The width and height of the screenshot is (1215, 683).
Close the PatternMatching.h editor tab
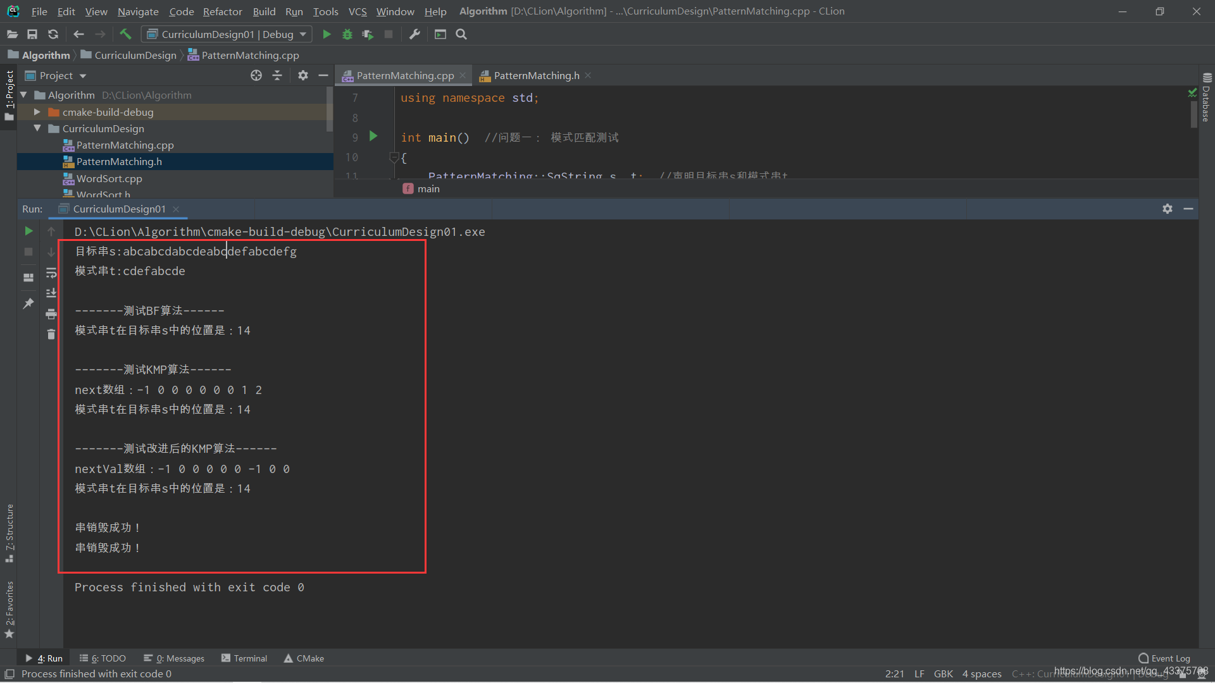588,75
